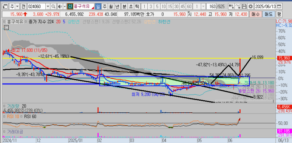Image resolution: width=292 pixels, height=143 pixels.
Task: Toggle the speaker sound icon
Action: click(x=60, y=7)
